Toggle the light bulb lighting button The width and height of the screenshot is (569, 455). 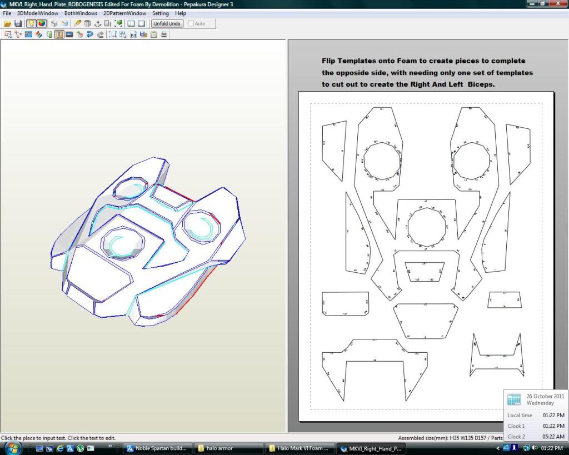tap(31, 24)
